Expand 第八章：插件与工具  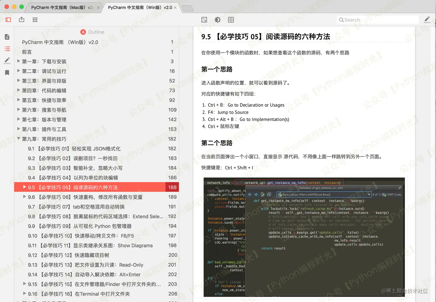(18, 129)
